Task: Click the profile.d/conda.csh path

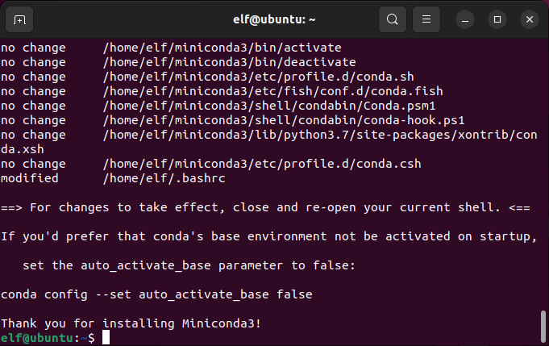Action: (262, 164)
